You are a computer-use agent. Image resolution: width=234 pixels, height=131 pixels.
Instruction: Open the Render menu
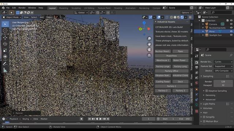(22, 8)
